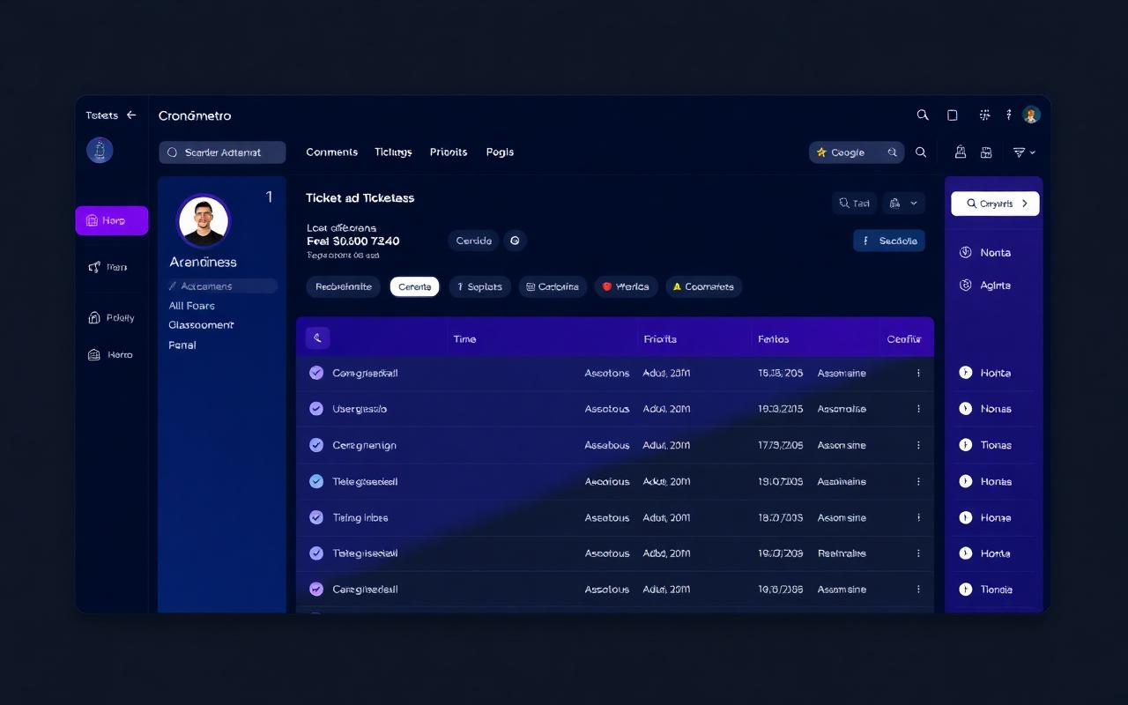This screenshot has width=1128, height=705.
Task: Click the Ceridde button
Action: 473,241
